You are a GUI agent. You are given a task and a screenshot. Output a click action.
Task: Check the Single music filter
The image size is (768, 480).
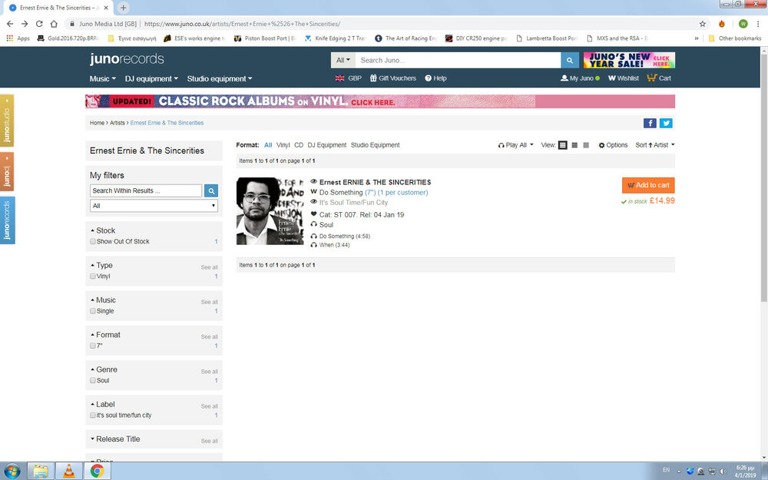point(93,311)
